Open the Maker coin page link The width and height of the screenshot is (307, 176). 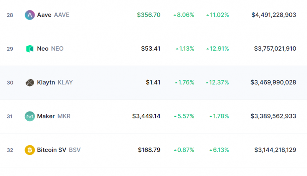point(46,116)
